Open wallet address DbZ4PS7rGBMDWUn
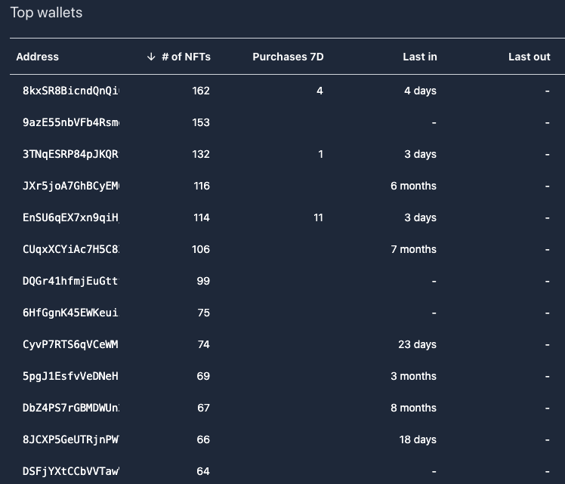Screen dimensions: 565x484 71,408
